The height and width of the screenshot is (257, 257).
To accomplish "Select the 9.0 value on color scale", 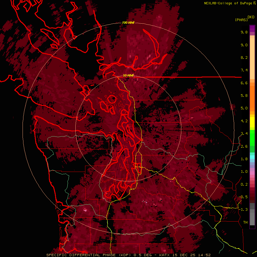I will pyautogui.click(x=244, y=45).
